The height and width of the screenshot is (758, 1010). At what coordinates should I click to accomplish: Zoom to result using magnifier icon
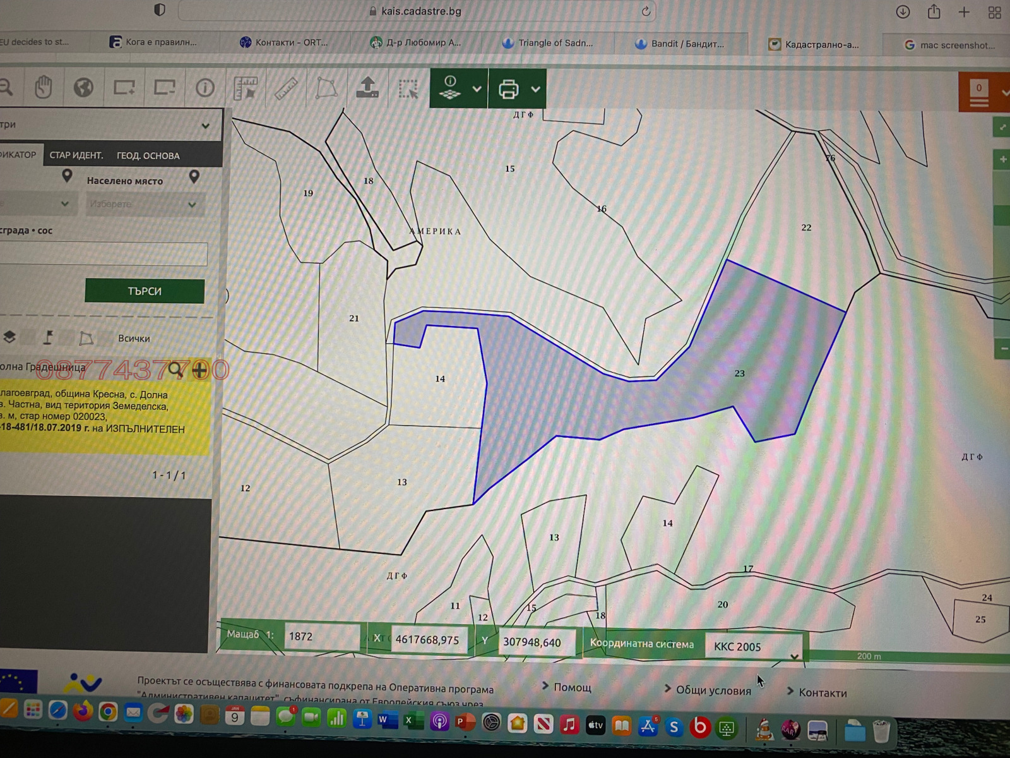coord(176,370)
